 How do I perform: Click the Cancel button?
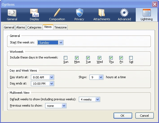(144, 116)
